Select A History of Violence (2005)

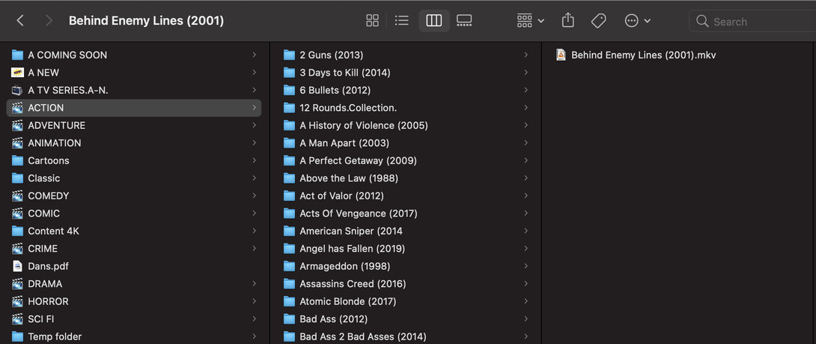(364, 126)
